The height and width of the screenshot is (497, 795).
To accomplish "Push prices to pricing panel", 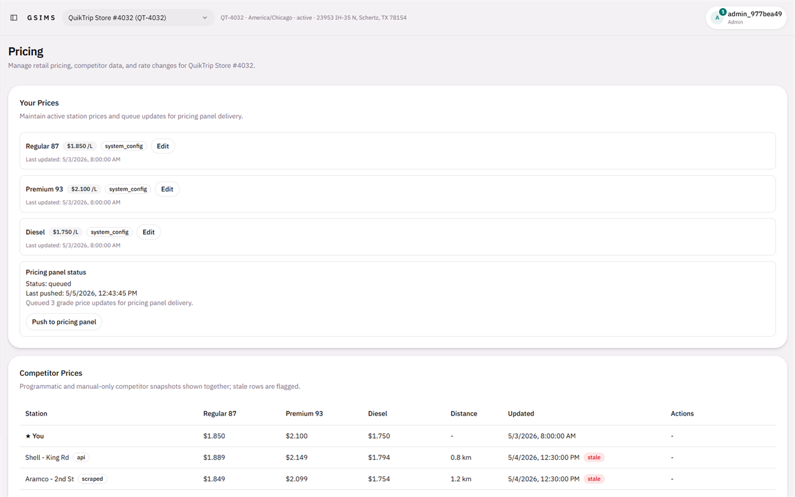I will [x=64, y=322].
